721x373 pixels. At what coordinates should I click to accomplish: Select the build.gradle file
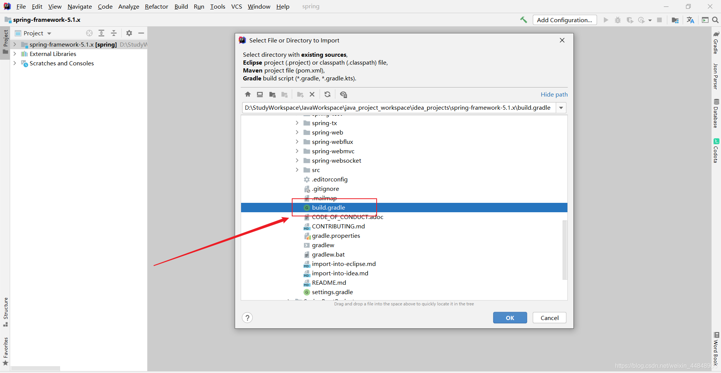click(404, 207)
